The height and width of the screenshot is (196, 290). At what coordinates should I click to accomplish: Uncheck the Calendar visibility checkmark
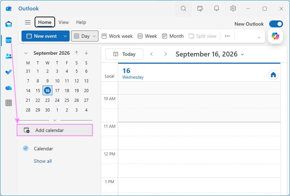click(x=26, y=148)
